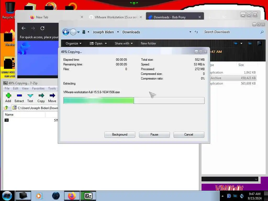Open 7-Zip Tools menu
Screen dimensions: 268x201
[x=52, y=88]
